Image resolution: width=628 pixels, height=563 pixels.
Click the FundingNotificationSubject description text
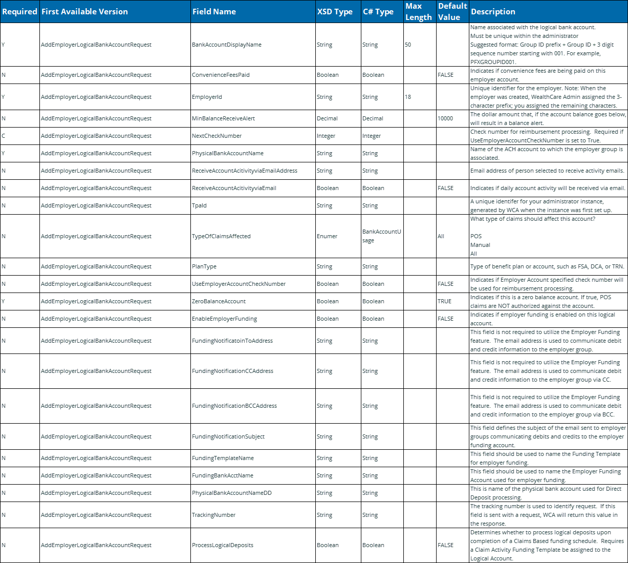(x=548, y=436)
